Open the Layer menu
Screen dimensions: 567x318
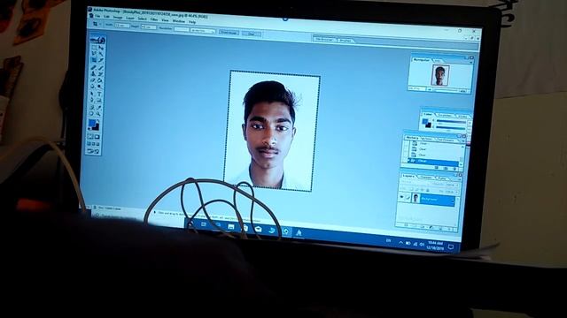(x=130, y=18)
